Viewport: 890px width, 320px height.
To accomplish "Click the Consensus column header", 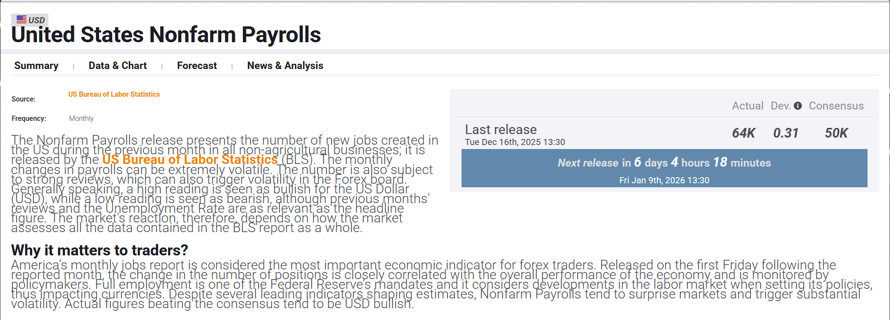I will [836, 106].
